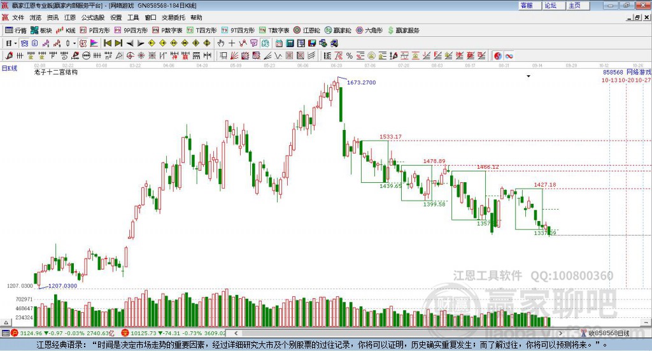Image resolution: width=652 pixels, height=351 pixels.
Task: Open the 帮助 menu
Action: [x=196, y=17]
